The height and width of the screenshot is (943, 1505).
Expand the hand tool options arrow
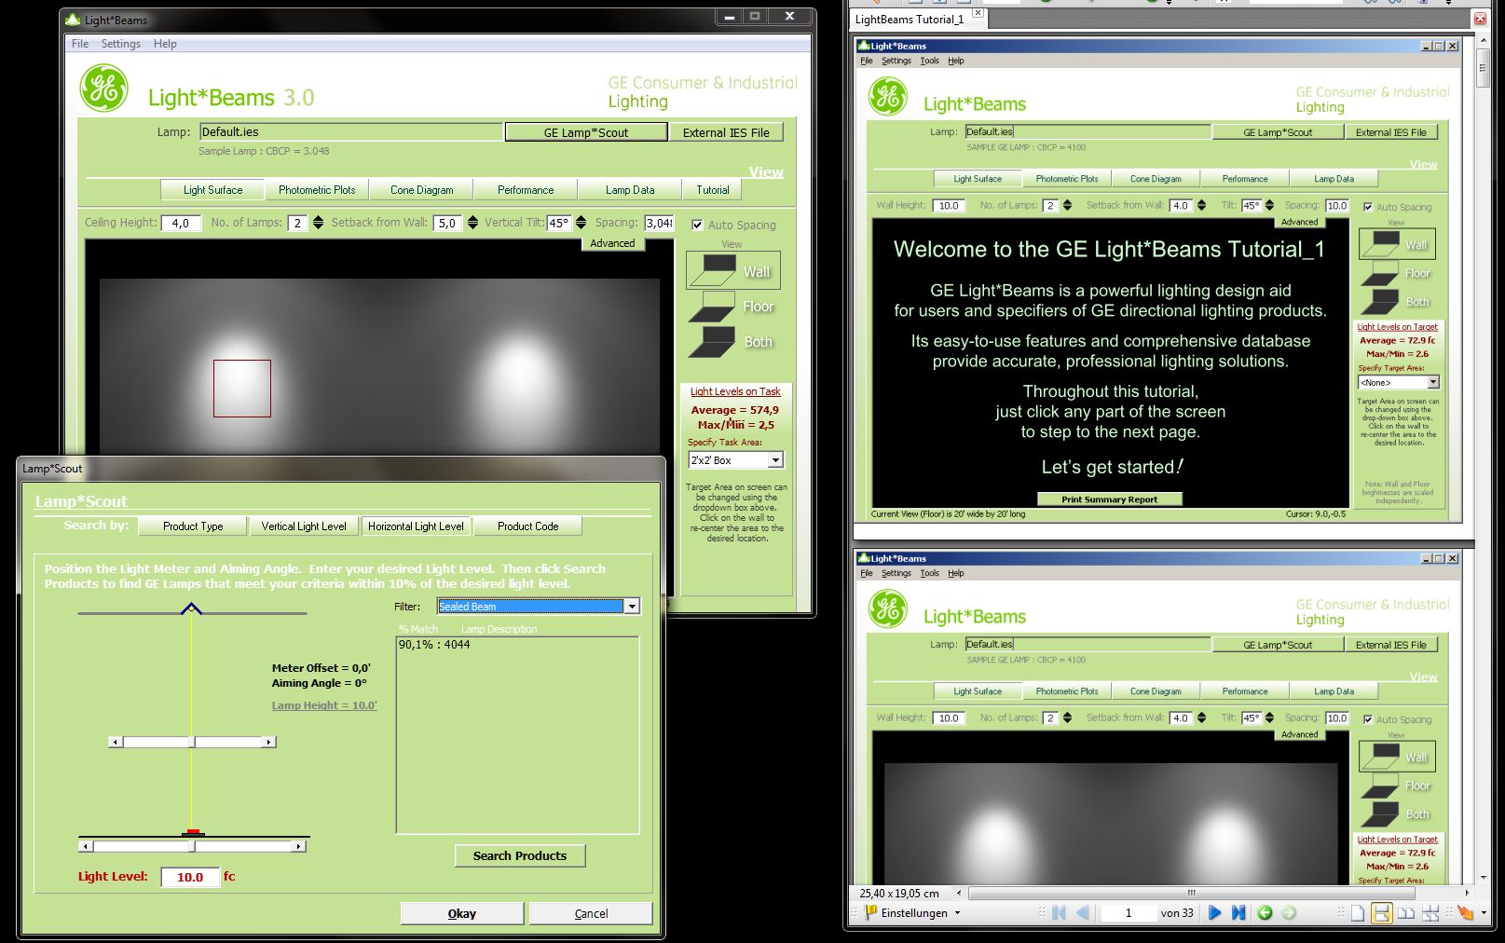coord(1484,913)
